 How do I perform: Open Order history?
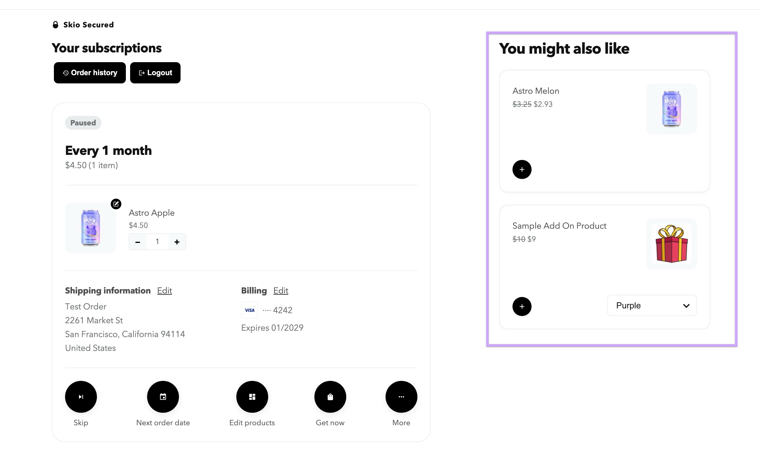click(90, 73)
